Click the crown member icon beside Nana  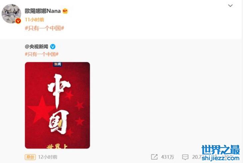65,11
